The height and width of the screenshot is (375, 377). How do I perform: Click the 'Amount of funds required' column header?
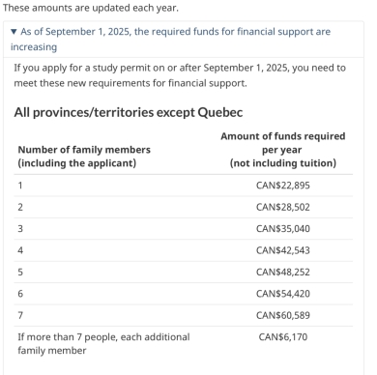[x=283, y=150]
